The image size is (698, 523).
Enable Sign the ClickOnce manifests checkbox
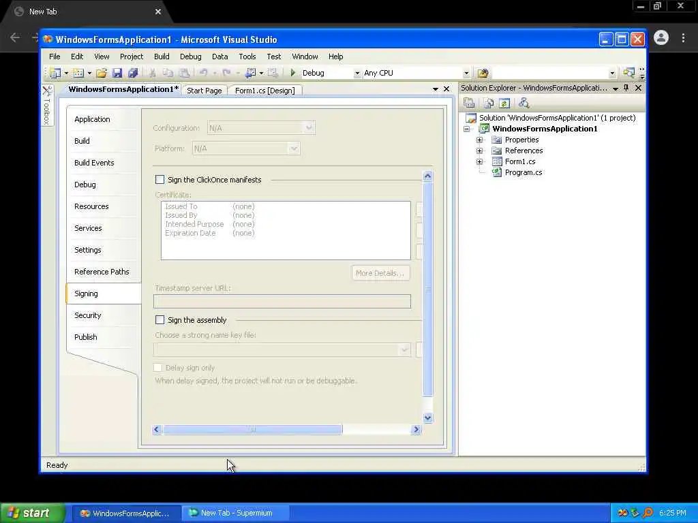point(160,180)
